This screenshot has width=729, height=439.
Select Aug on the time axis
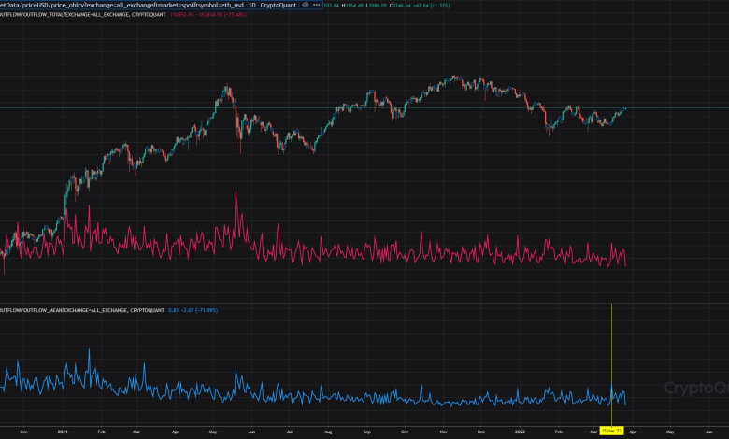328,432
